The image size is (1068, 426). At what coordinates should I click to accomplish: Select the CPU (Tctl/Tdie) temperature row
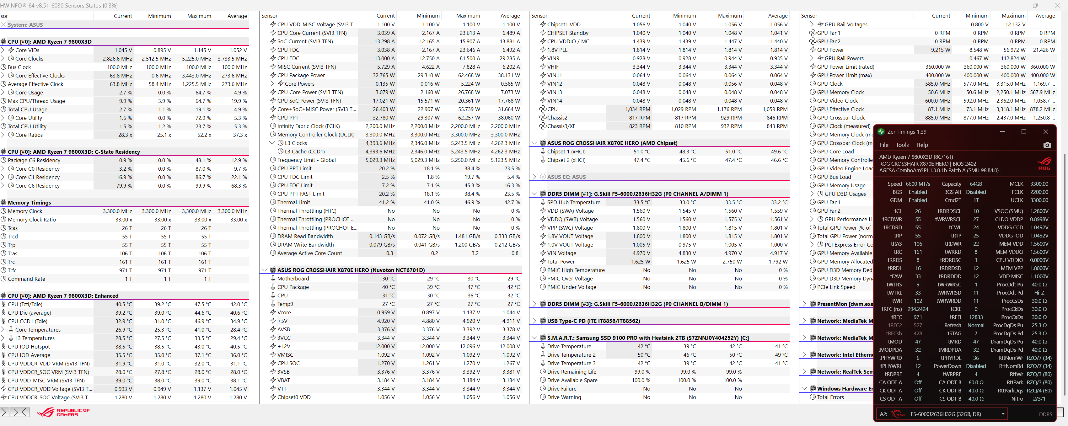124,304
